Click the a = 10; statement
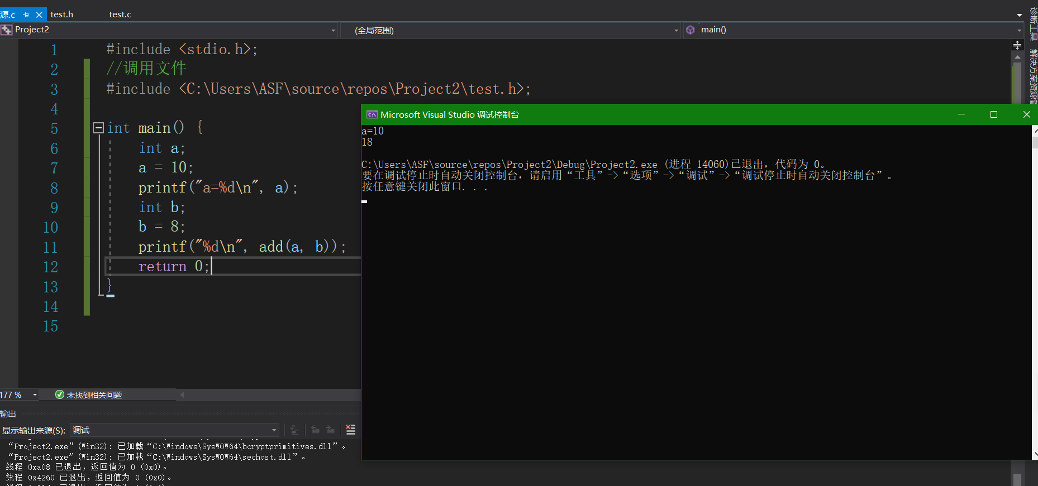 pyautogui.click(x=166, y=167)
